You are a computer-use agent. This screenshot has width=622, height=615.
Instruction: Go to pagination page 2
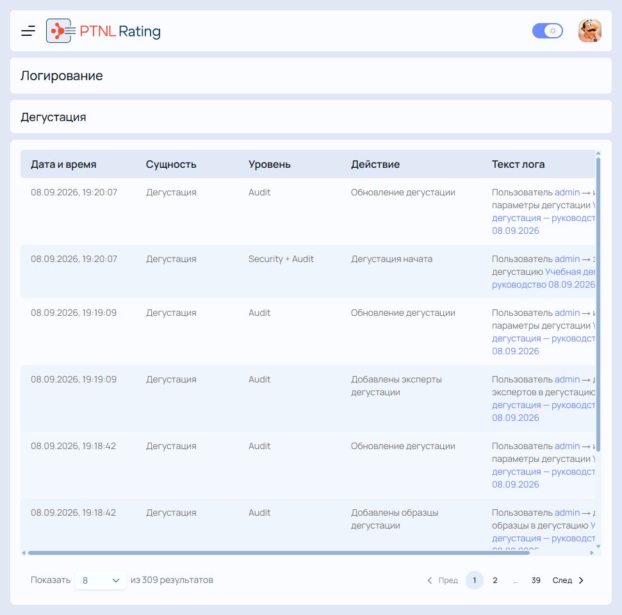click(495, 580)
